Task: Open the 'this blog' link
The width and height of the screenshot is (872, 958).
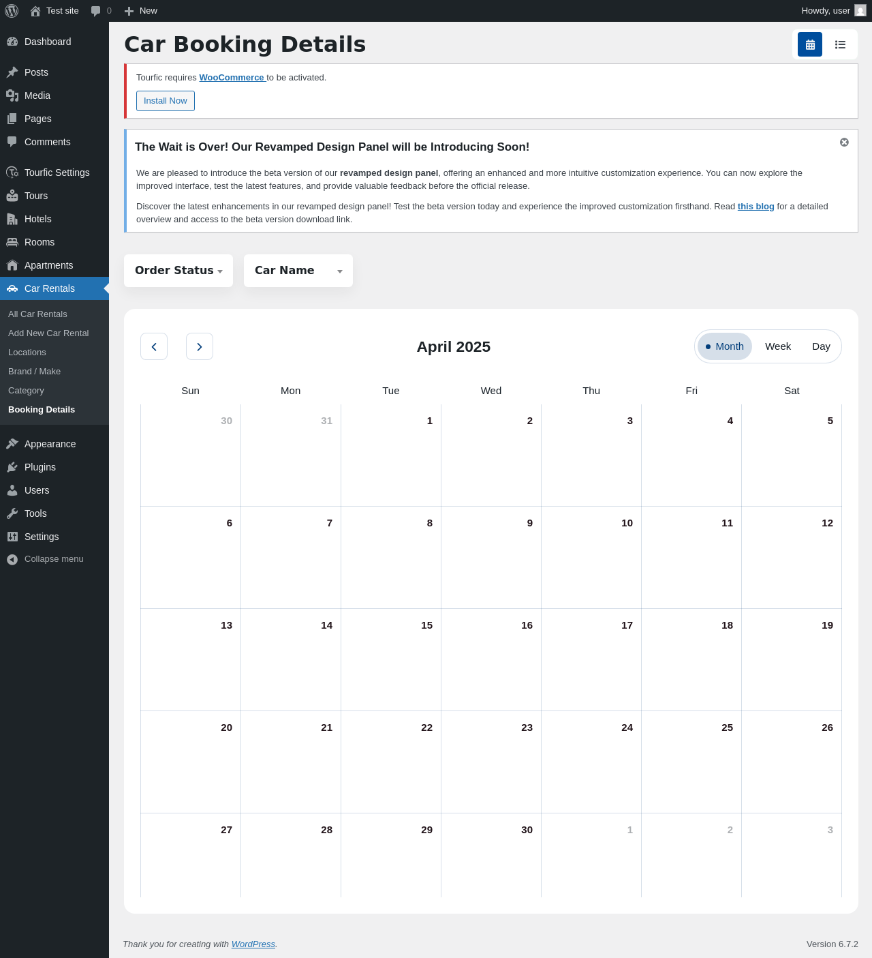Action: coord(756,207)
